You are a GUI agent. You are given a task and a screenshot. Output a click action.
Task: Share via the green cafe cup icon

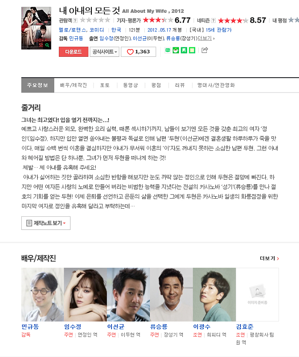pos(176,50)
